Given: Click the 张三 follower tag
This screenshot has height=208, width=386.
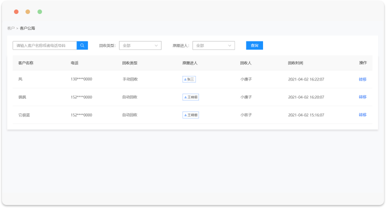Looking at the screenshot, I should [x=189, y=79].
